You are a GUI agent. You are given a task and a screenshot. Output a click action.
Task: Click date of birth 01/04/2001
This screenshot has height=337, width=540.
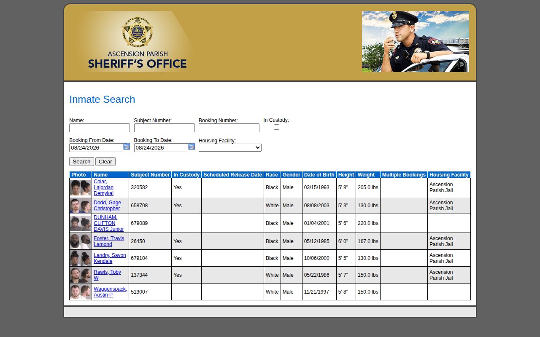point(317,223)
